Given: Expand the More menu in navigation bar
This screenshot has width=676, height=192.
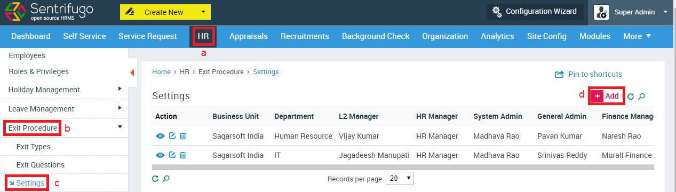Looking at the screenshot, I should pos(637,36).
